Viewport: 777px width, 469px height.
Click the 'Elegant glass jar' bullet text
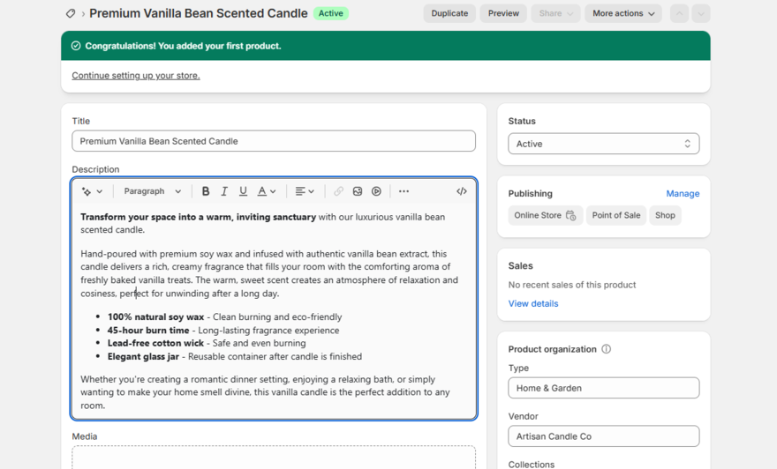(143, 357)
